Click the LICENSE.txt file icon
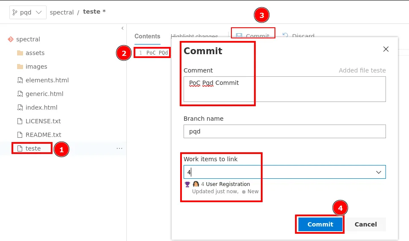Image resolution: width=409 pixels, height=241 pixels. point(20,121)
